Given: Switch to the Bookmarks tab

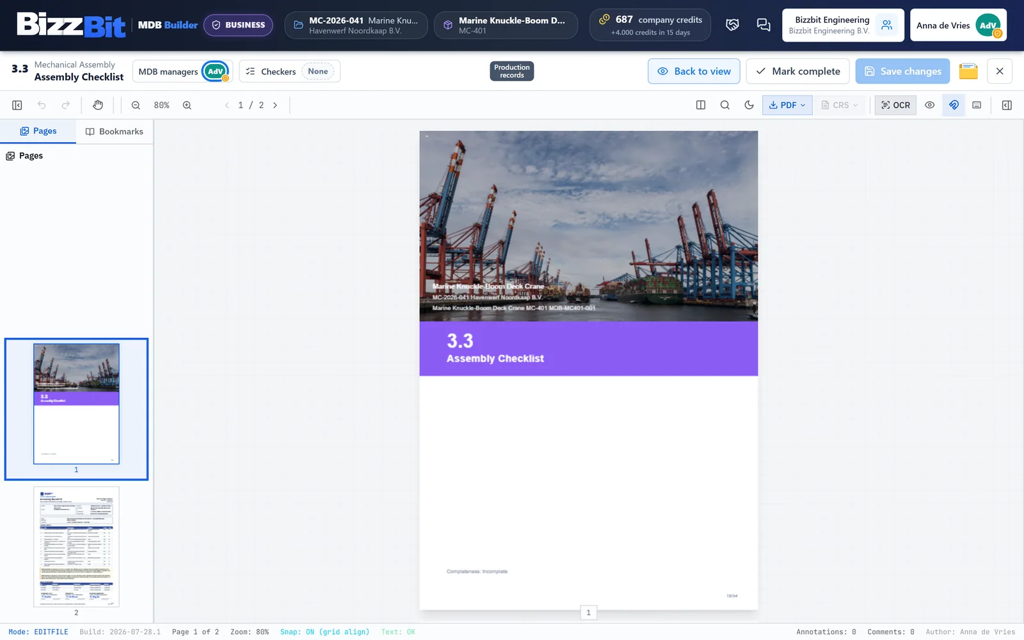Looking at the screenshot, I should (x=115, y=131).
